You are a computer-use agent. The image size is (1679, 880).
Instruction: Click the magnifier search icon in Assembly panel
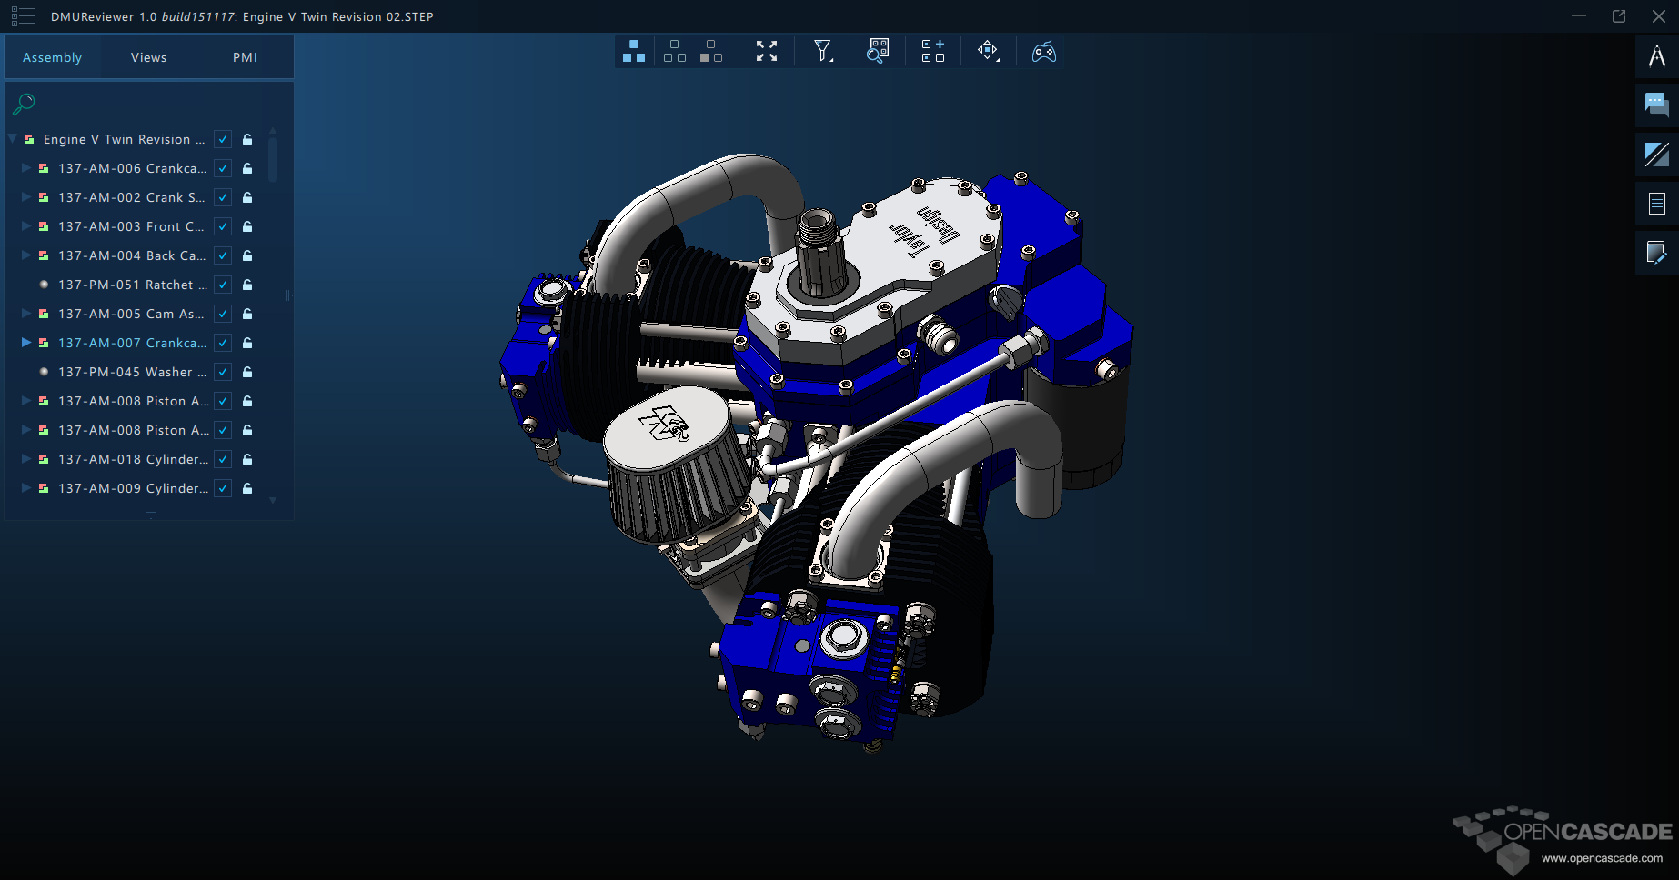tap(24, 104)
